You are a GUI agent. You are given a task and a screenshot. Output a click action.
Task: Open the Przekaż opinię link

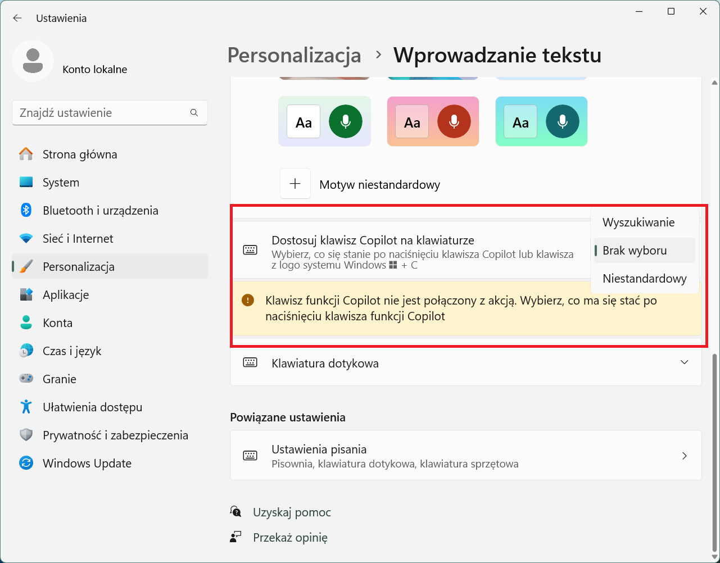coord(290,538)
